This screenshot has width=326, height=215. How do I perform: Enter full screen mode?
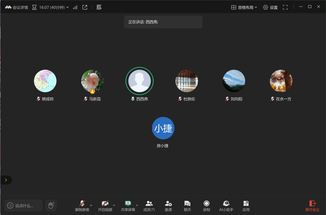(285, 7)
